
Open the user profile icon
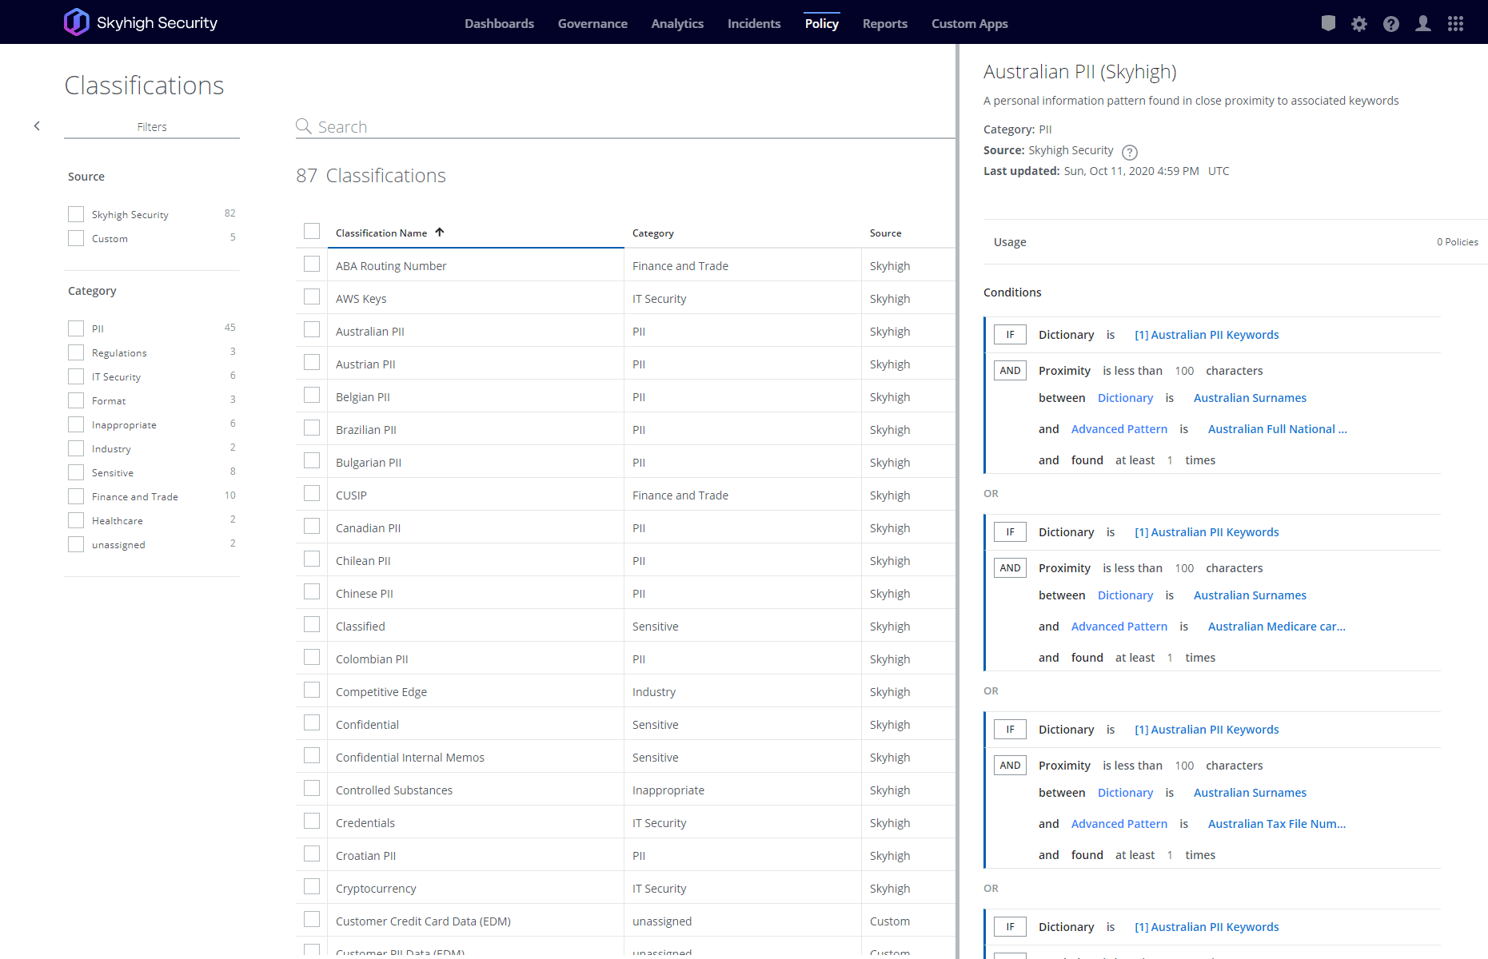point(1423,24)
